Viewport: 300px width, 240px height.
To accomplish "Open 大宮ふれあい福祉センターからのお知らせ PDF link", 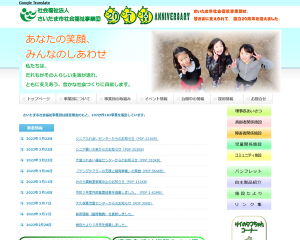I will point(118,160).
